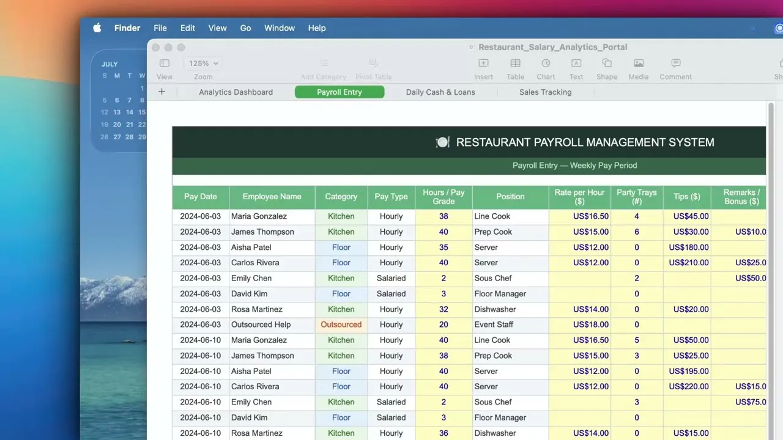The width and height of the screenshot is (783, 440).
Task: Select the Tips ($) column header
Action: (687, 197)
